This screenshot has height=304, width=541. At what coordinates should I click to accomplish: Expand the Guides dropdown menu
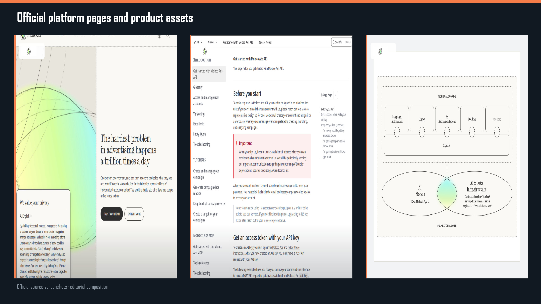(213, 42)
